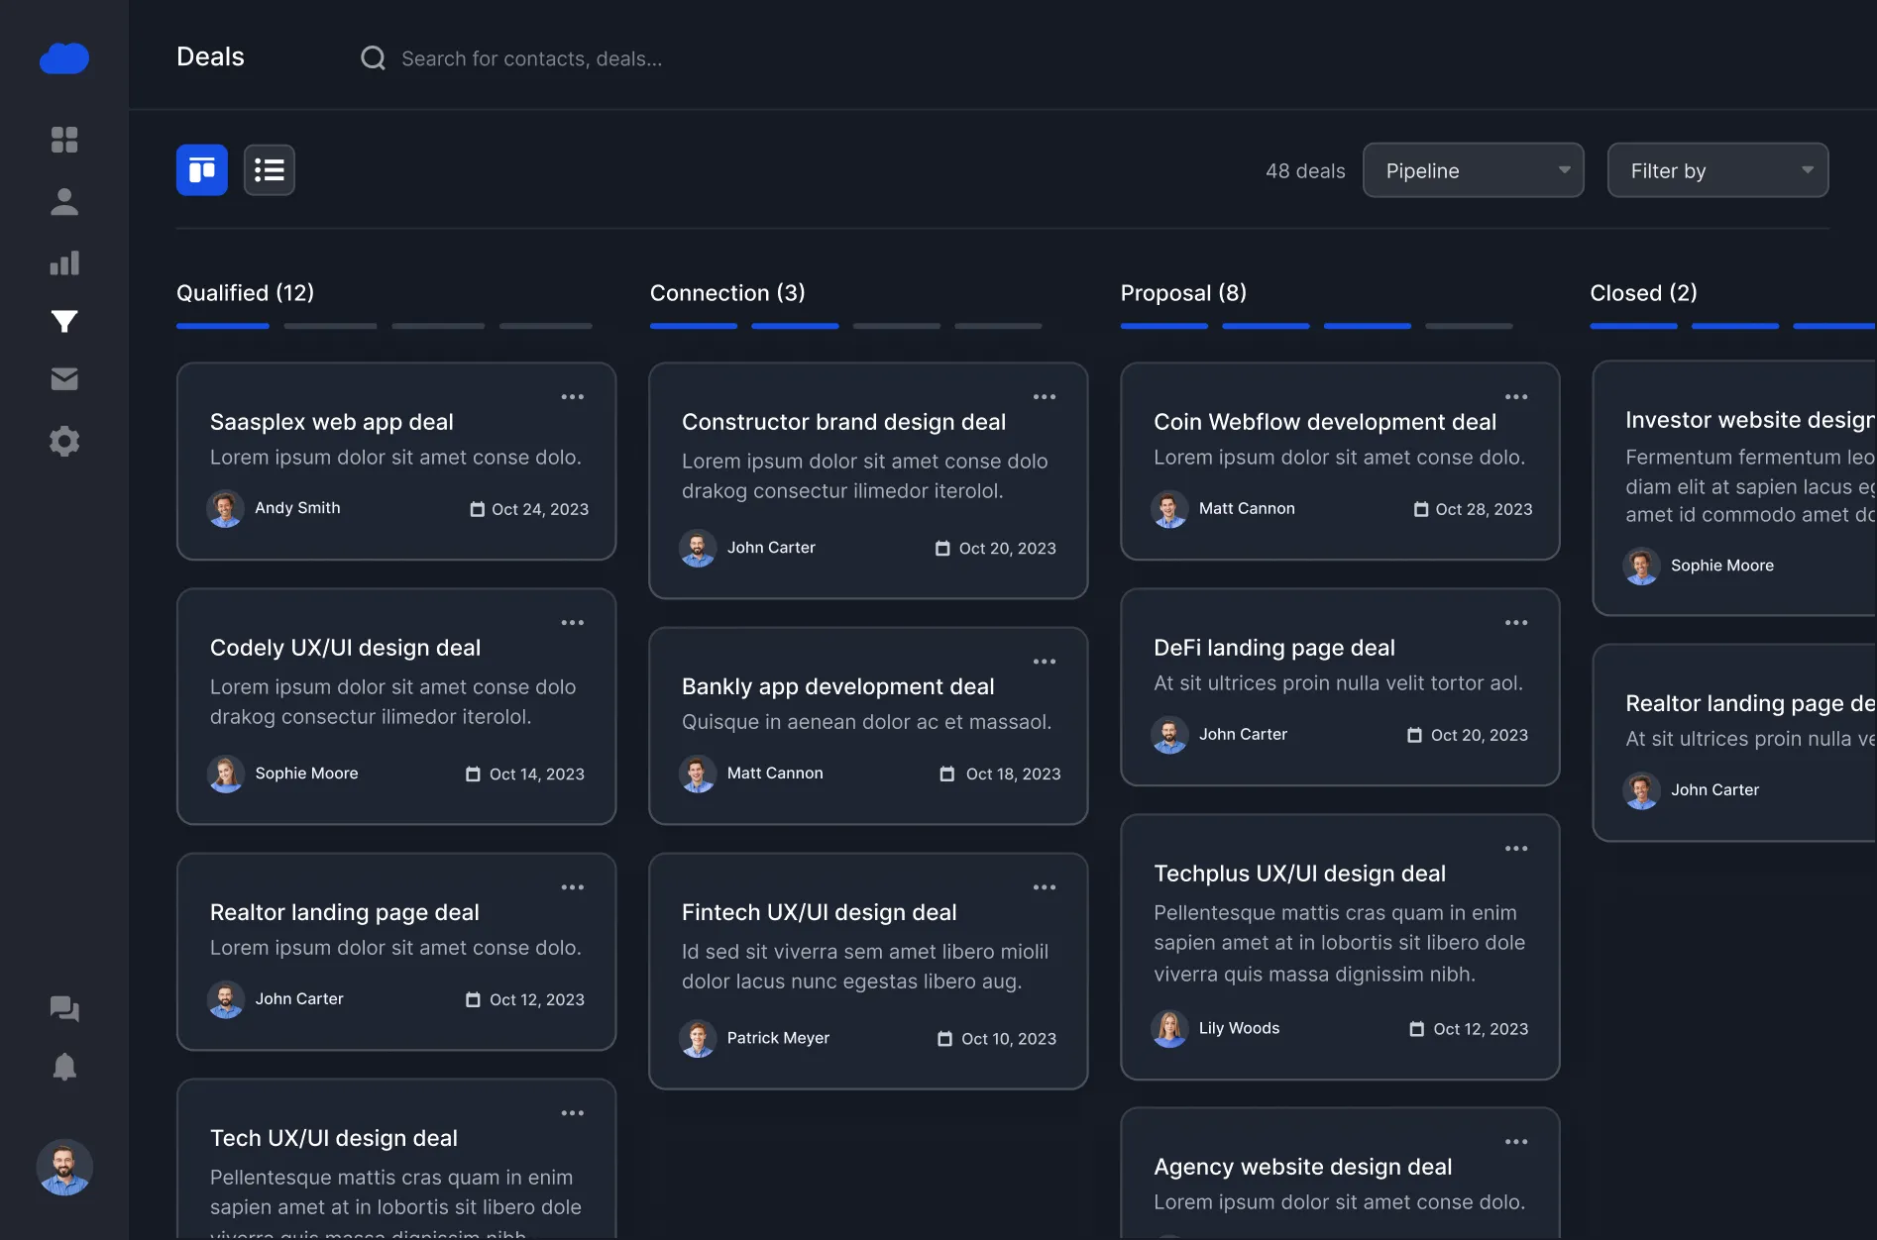Open the dashboard grid icon in sidebar

[x=64, y=140]
